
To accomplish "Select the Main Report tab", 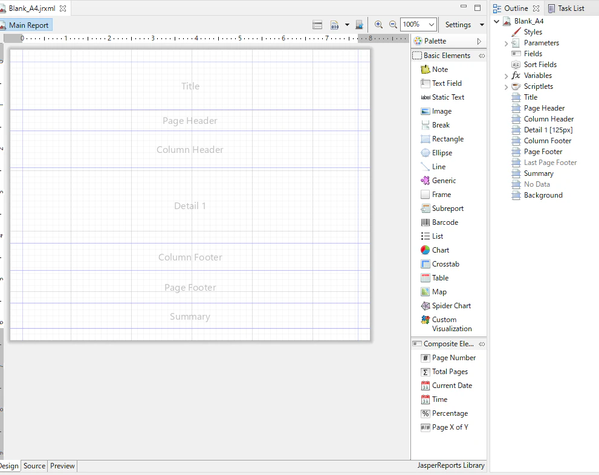I will (x=25, y=25).
